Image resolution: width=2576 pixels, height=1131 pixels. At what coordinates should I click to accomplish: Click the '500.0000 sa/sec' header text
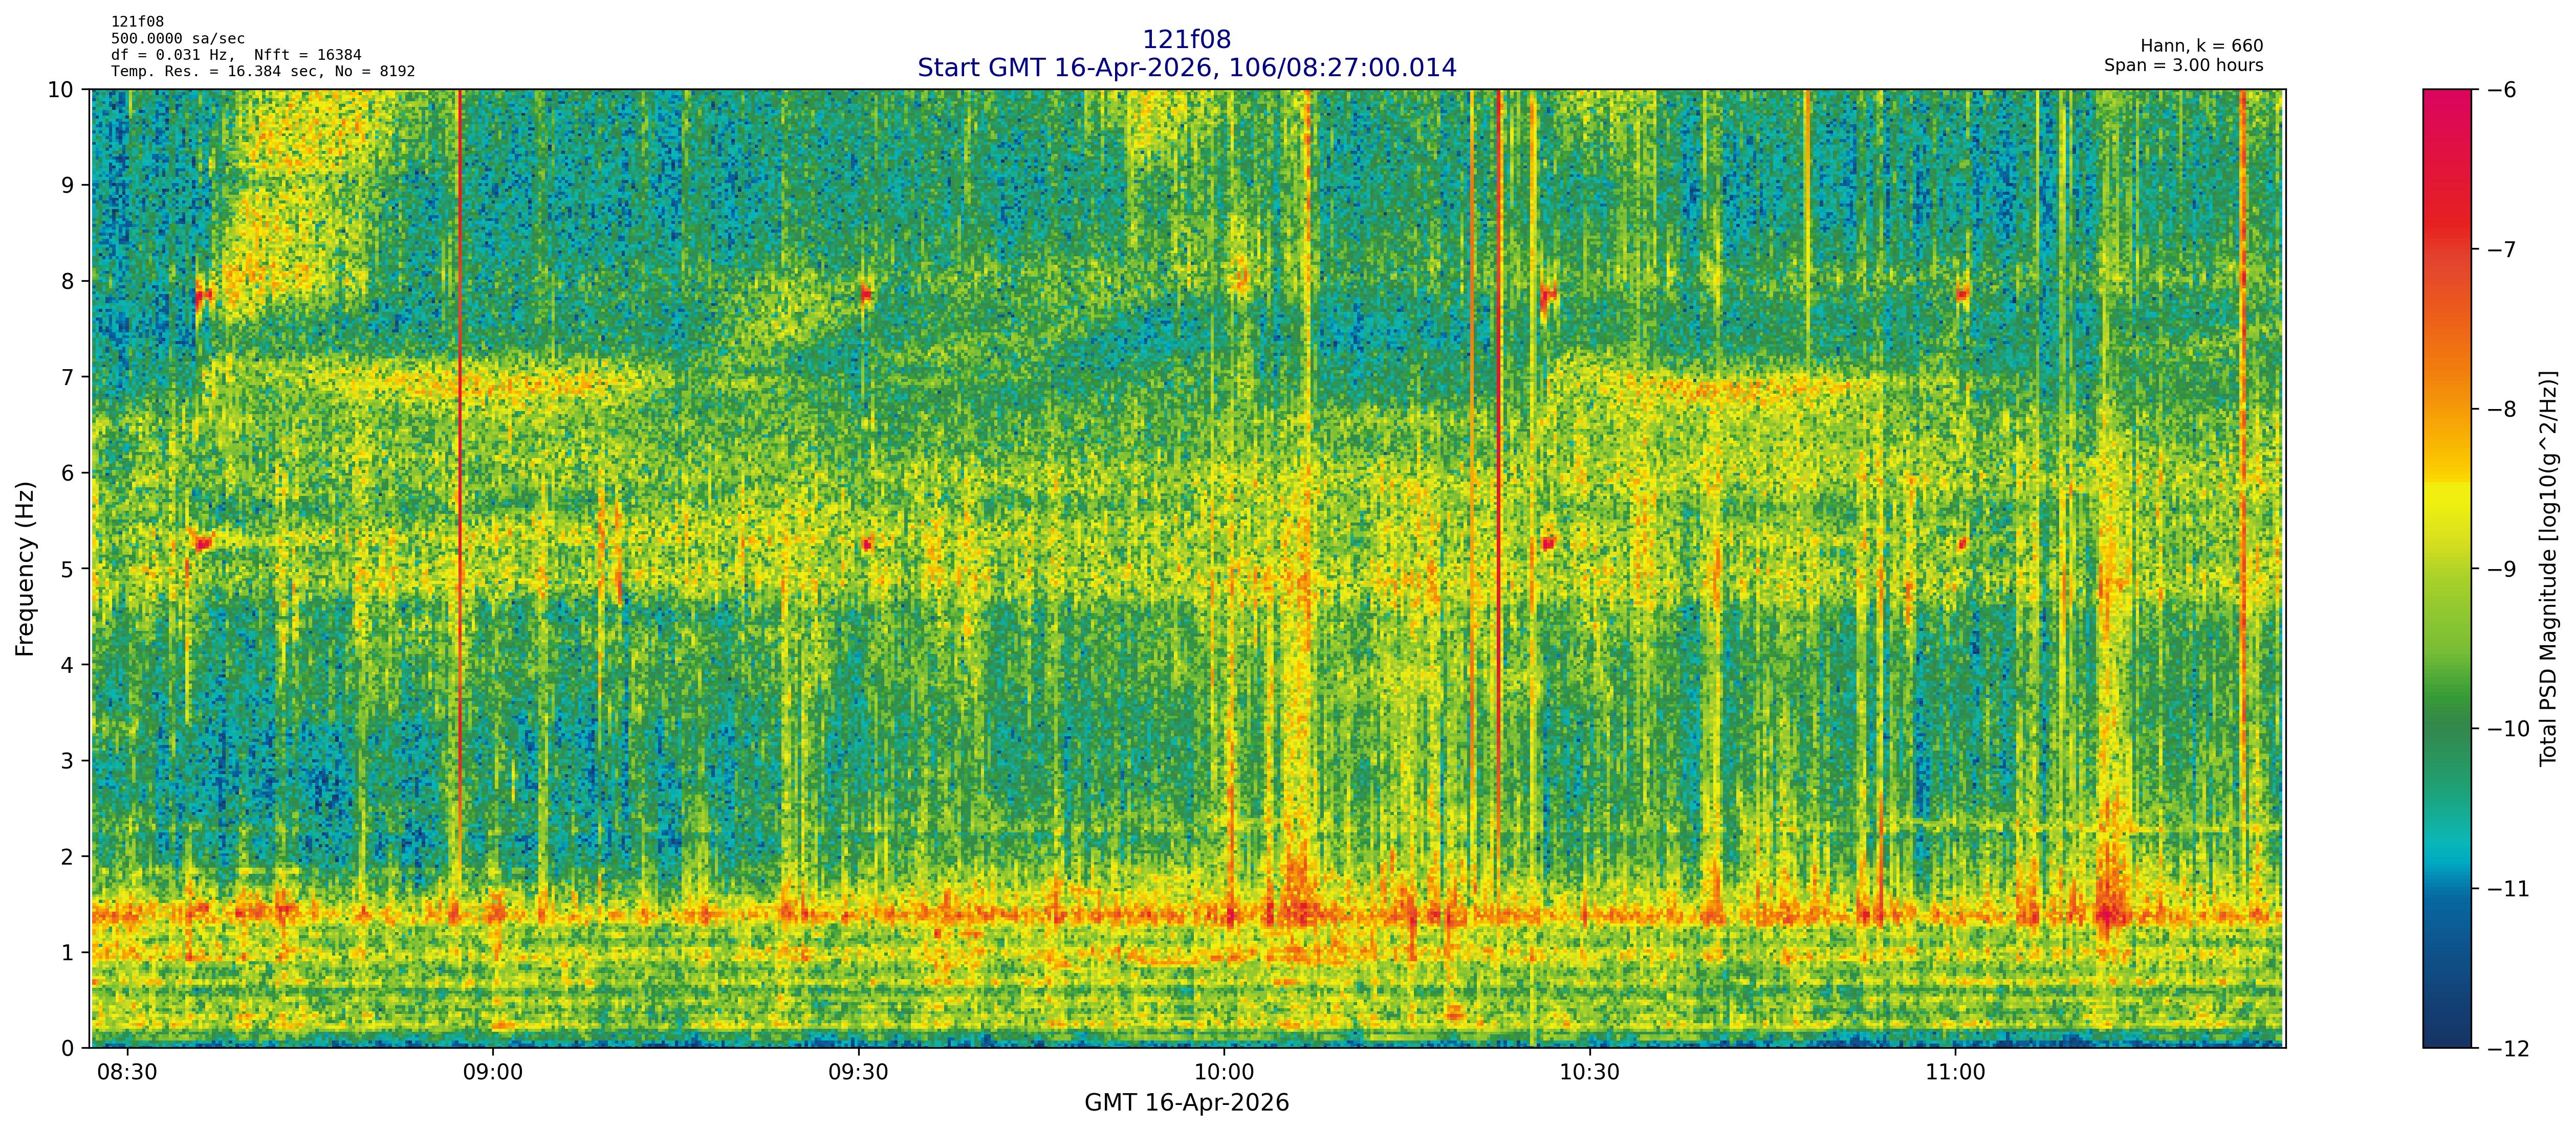pyautogui.click(x=177, y=39)
